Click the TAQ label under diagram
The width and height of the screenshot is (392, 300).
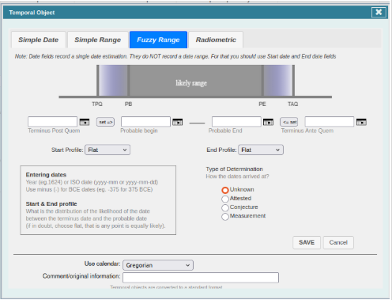(x=292, y=104)
